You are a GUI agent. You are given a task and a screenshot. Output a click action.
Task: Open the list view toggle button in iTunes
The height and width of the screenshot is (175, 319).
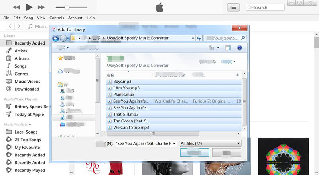click(233, 8)
